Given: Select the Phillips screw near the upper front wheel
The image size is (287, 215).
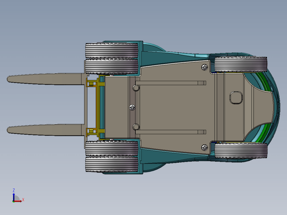Looking at the screenshot, I should tap(204, 67).
